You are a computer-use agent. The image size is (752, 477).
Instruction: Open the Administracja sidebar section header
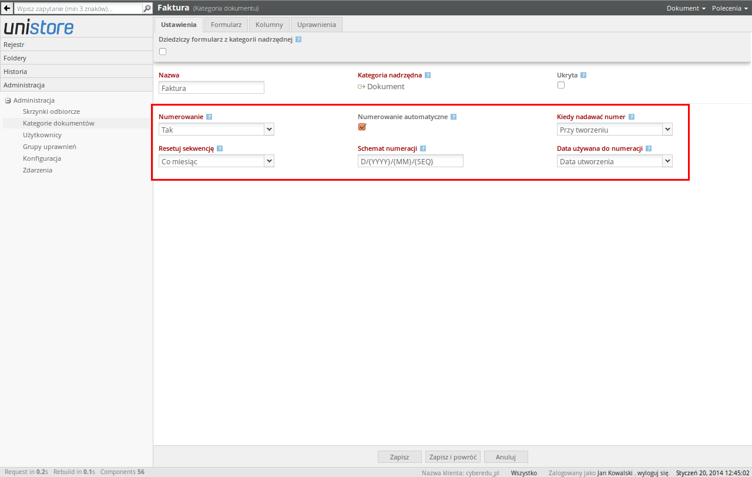(76, 85)
